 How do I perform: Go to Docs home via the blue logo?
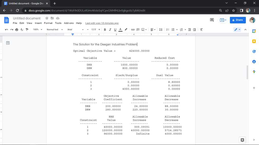click(6, 20)
